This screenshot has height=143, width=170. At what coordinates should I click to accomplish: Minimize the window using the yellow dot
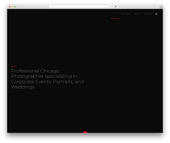click(x=12, y=6)
